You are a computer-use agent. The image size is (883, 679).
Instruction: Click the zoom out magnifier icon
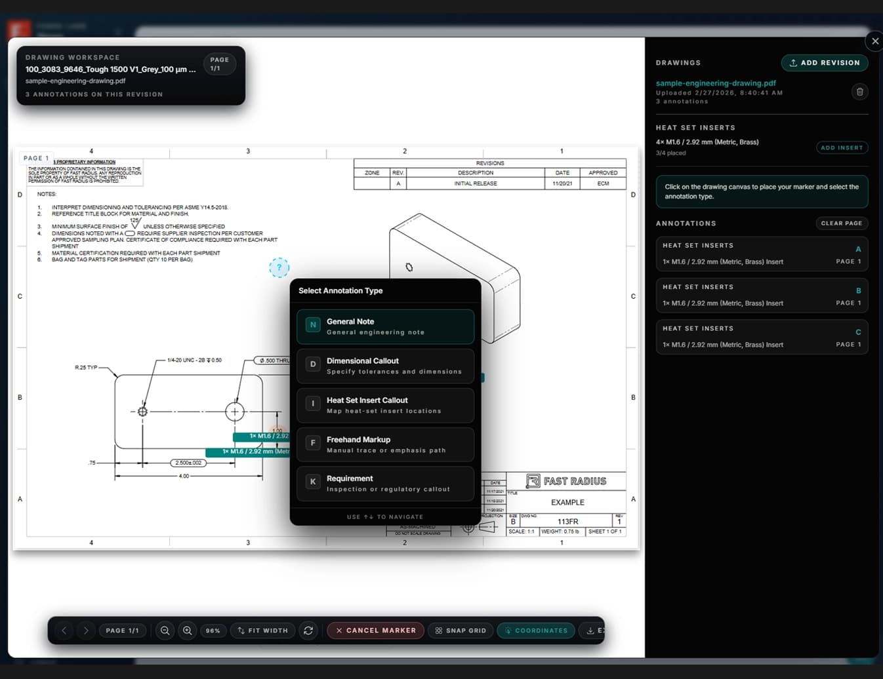tap(165, 630)
